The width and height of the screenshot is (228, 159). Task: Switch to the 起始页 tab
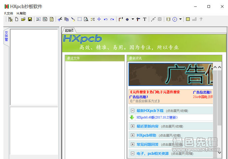pyautogui.click(x=69, y=30)
